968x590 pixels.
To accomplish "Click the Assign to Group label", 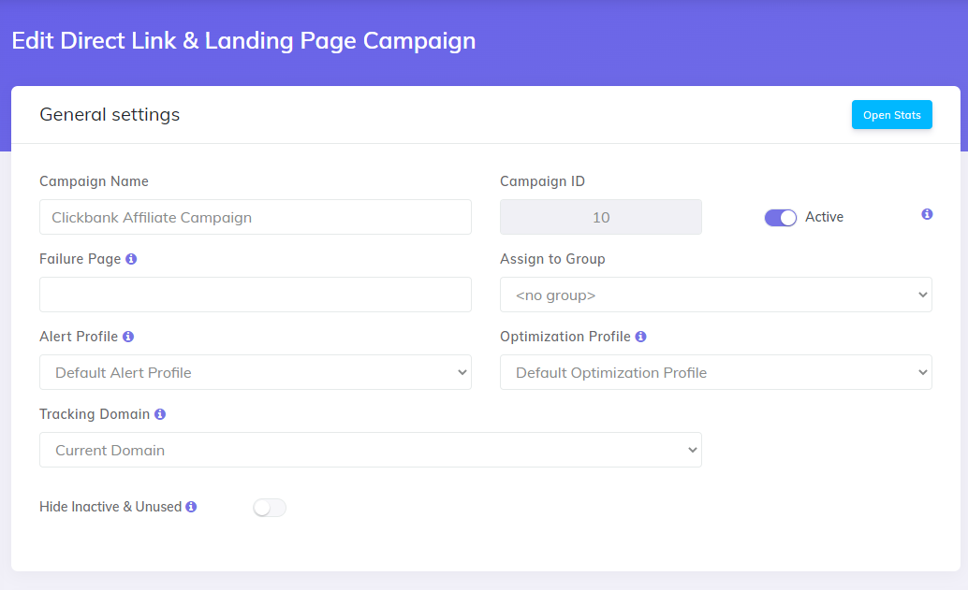I will click(552, 259).
